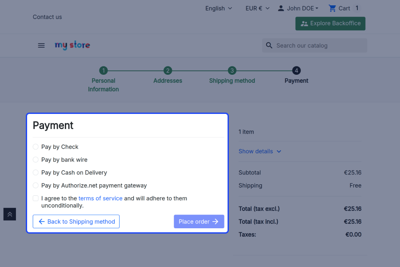
Task: Open the English language dropdown
Action: 218,8
